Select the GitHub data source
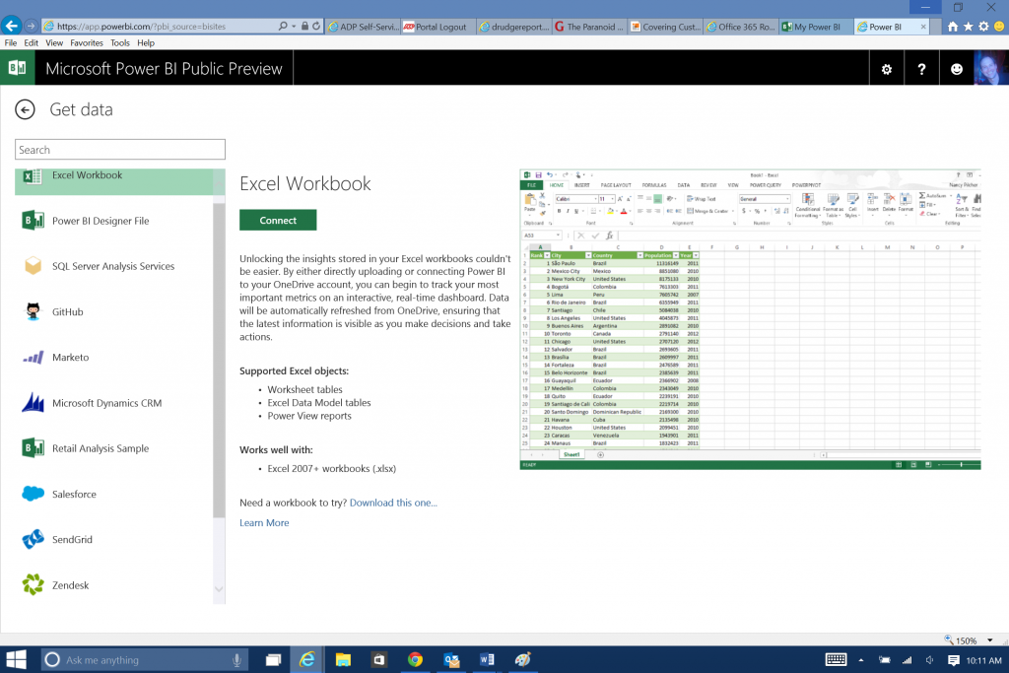Screen dimensions: 1009x673 (67, 312)
